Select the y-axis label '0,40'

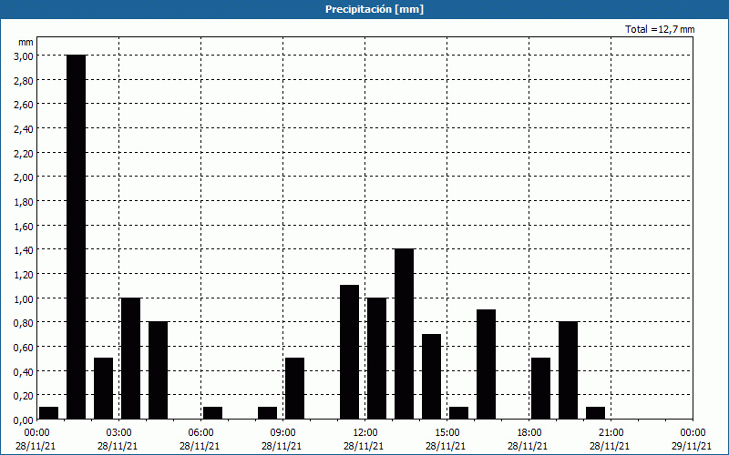click(x=25, y=371)
